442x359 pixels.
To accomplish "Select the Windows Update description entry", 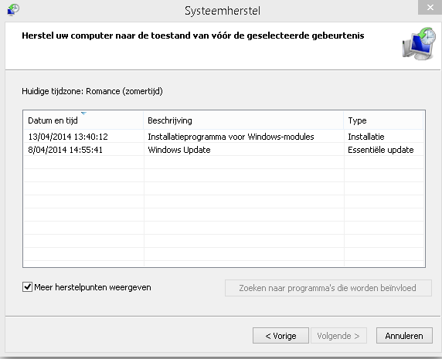I will coord(179,150).
